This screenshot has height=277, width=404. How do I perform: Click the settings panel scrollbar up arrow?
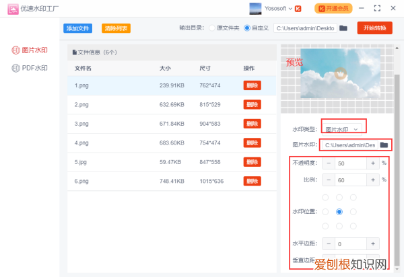tap(397, 48)
